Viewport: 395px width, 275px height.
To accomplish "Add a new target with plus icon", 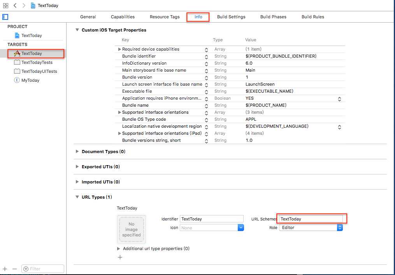I will point(5,269).
